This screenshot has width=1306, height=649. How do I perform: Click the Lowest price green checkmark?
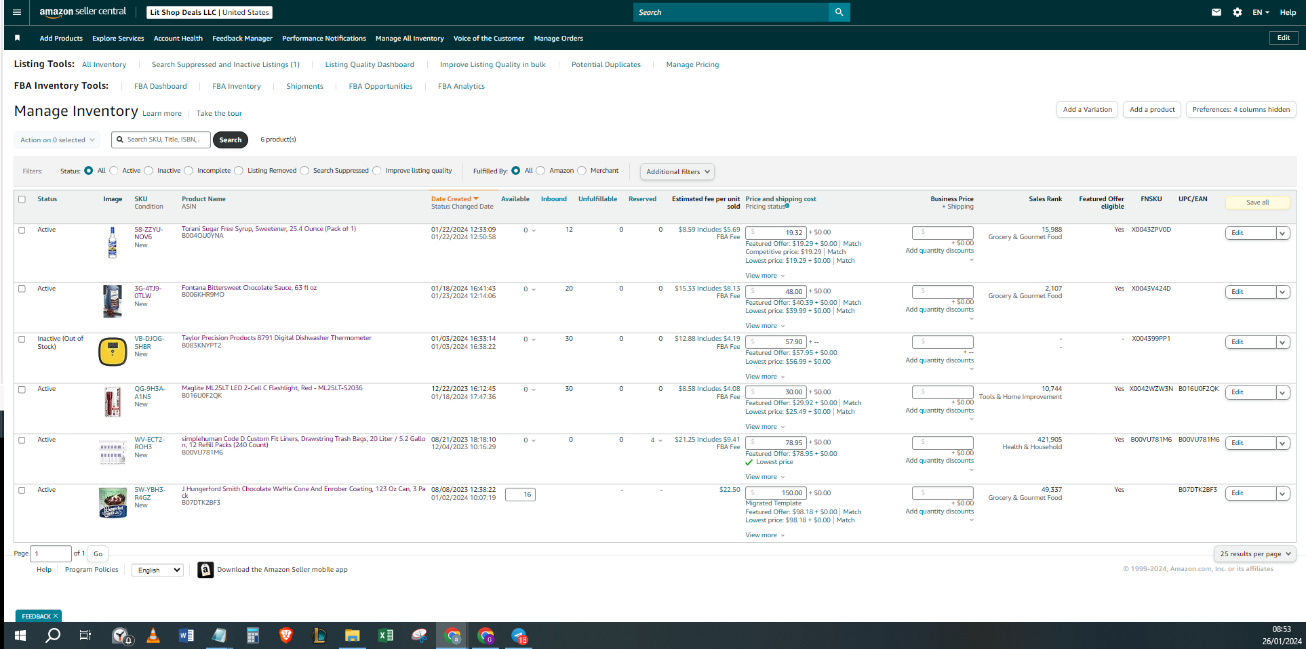[x=749, y=463]
